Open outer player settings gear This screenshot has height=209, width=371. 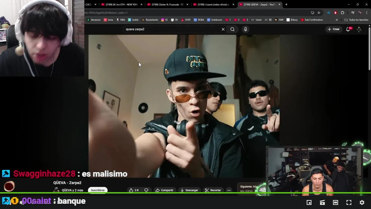point(362,203)
